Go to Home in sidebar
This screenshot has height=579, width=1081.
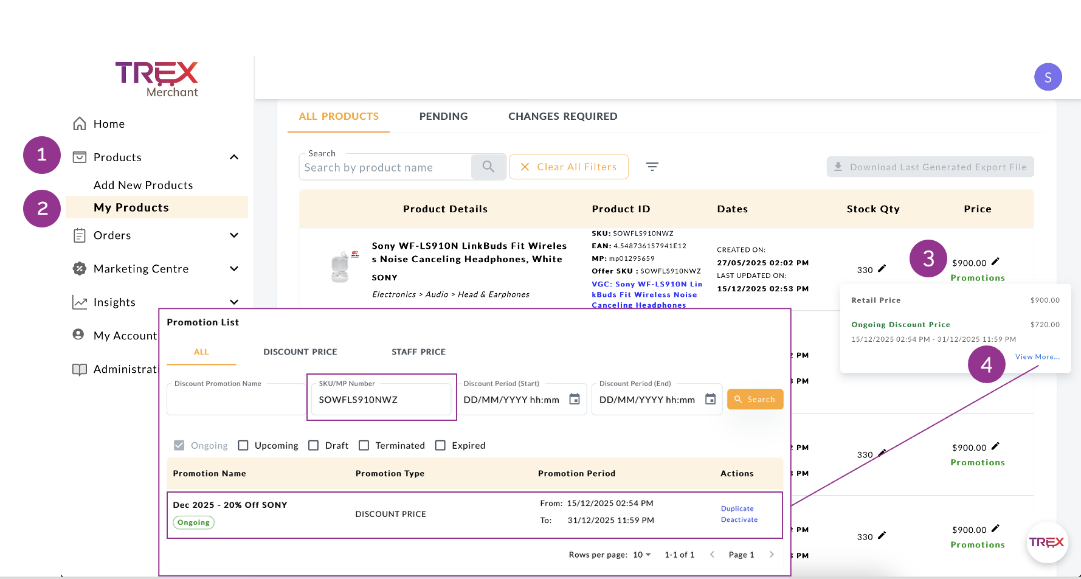109,124
